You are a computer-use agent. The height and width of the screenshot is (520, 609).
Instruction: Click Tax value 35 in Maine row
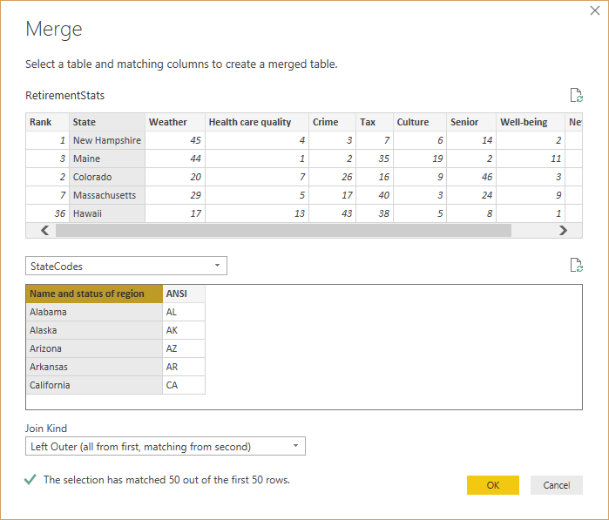(x=375, y=159)
